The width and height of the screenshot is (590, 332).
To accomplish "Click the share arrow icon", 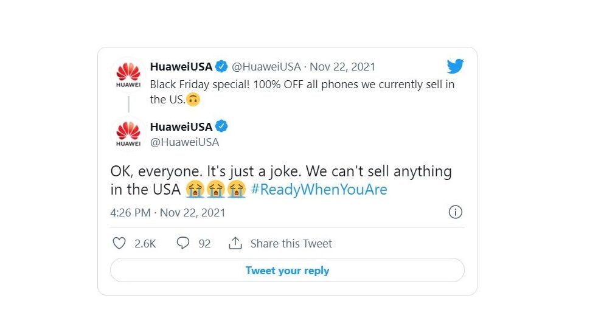I will (x=235, y=243).
